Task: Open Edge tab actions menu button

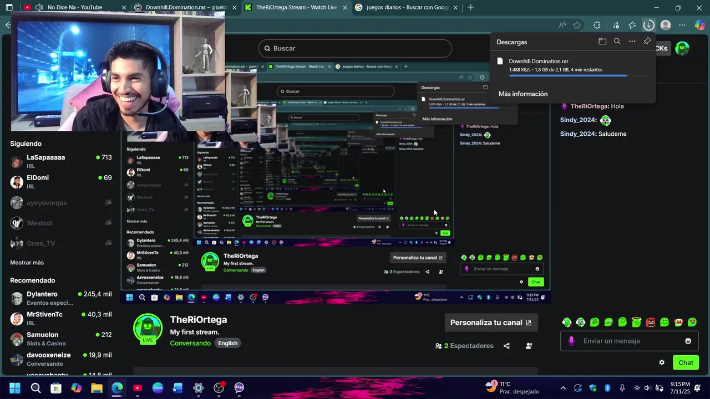Action: [9, 7]
